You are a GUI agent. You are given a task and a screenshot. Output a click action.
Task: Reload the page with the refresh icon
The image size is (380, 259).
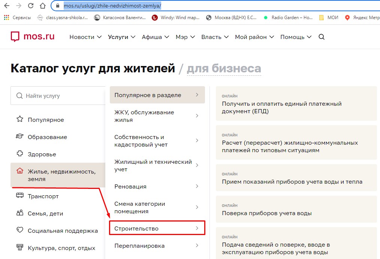click(30, 6)
